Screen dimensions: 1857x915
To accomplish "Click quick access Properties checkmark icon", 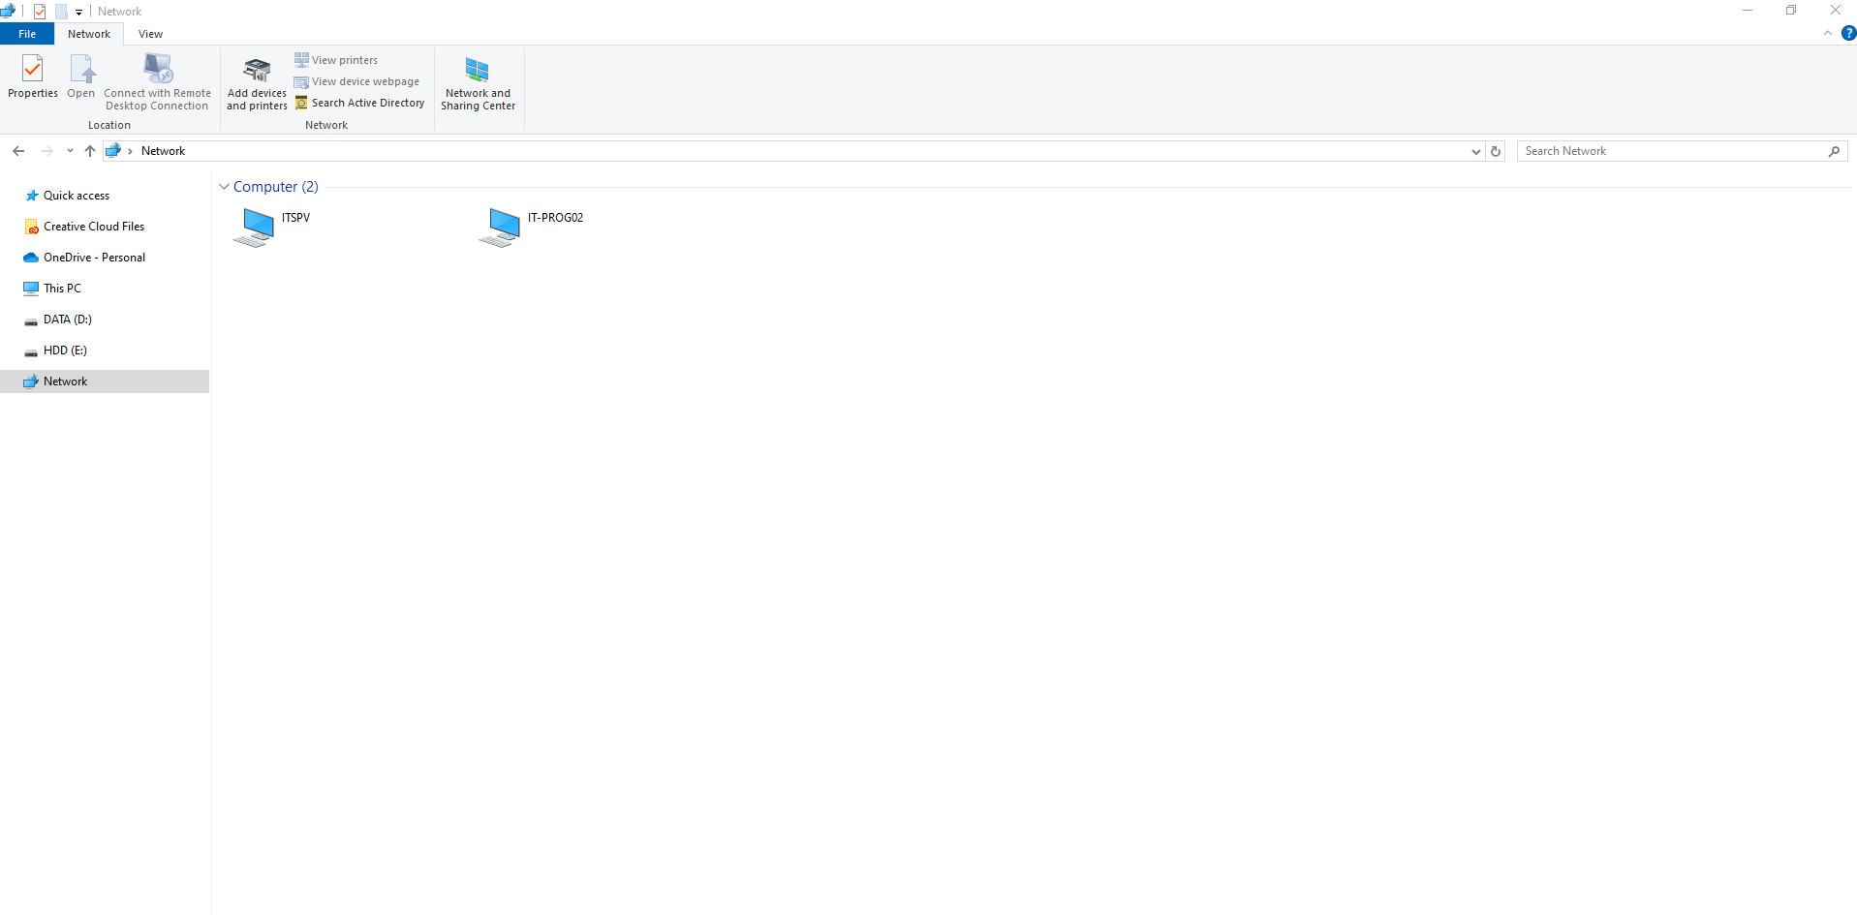I will 40,12.
